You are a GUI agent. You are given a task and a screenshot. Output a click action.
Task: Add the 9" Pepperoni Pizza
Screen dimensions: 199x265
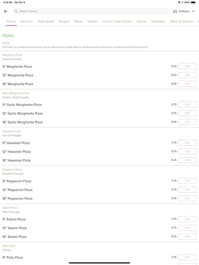(x=187, y=181)
